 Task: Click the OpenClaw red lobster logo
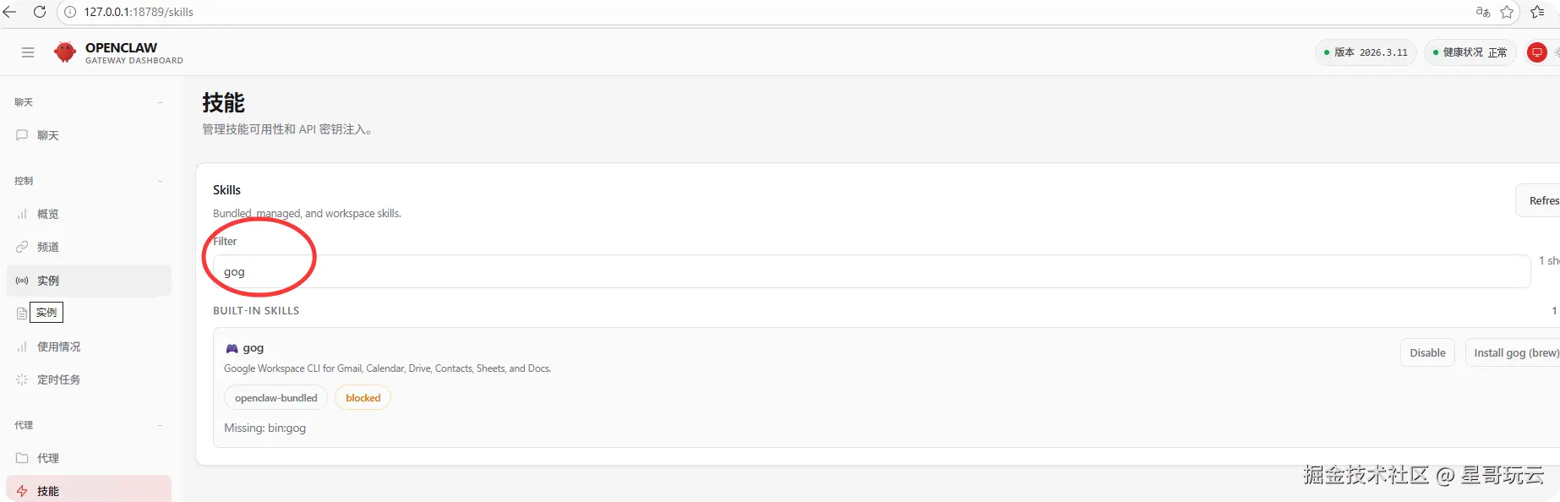coord(64,52)
